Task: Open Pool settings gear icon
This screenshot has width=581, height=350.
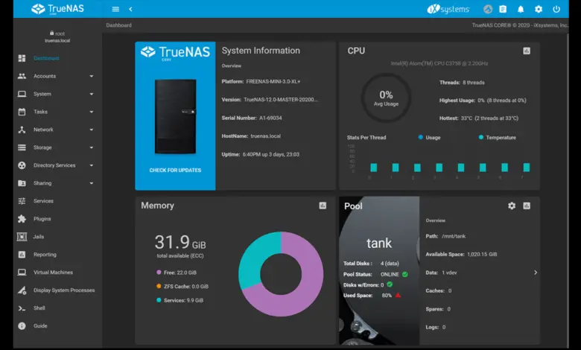Action: click(512, 206)
